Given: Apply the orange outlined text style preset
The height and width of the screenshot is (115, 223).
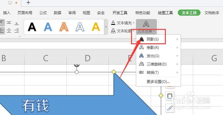Looking at the screenshot, I should click(64, 27).
